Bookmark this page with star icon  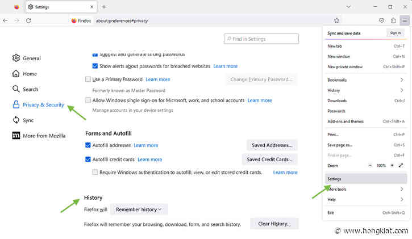click(336, 20)
